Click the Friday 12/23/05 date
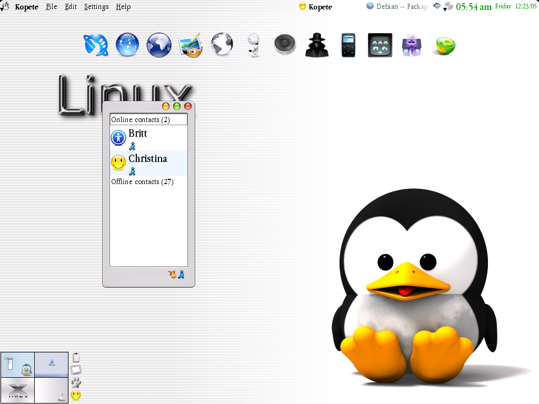This screenshot has height=404, width=539. [515, 6]
